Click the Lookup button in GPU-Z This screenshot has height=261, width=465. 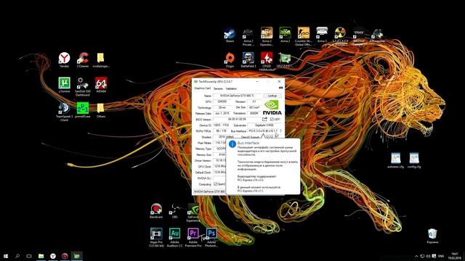click(272, 96)
